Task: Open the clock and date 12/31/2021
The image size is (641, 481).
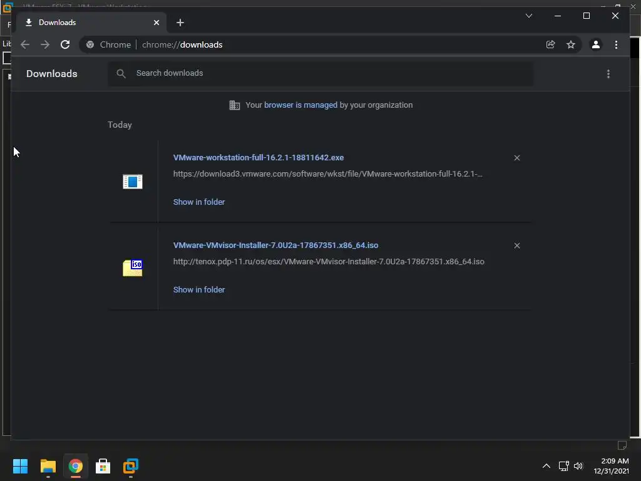Action: coord(611,466)
